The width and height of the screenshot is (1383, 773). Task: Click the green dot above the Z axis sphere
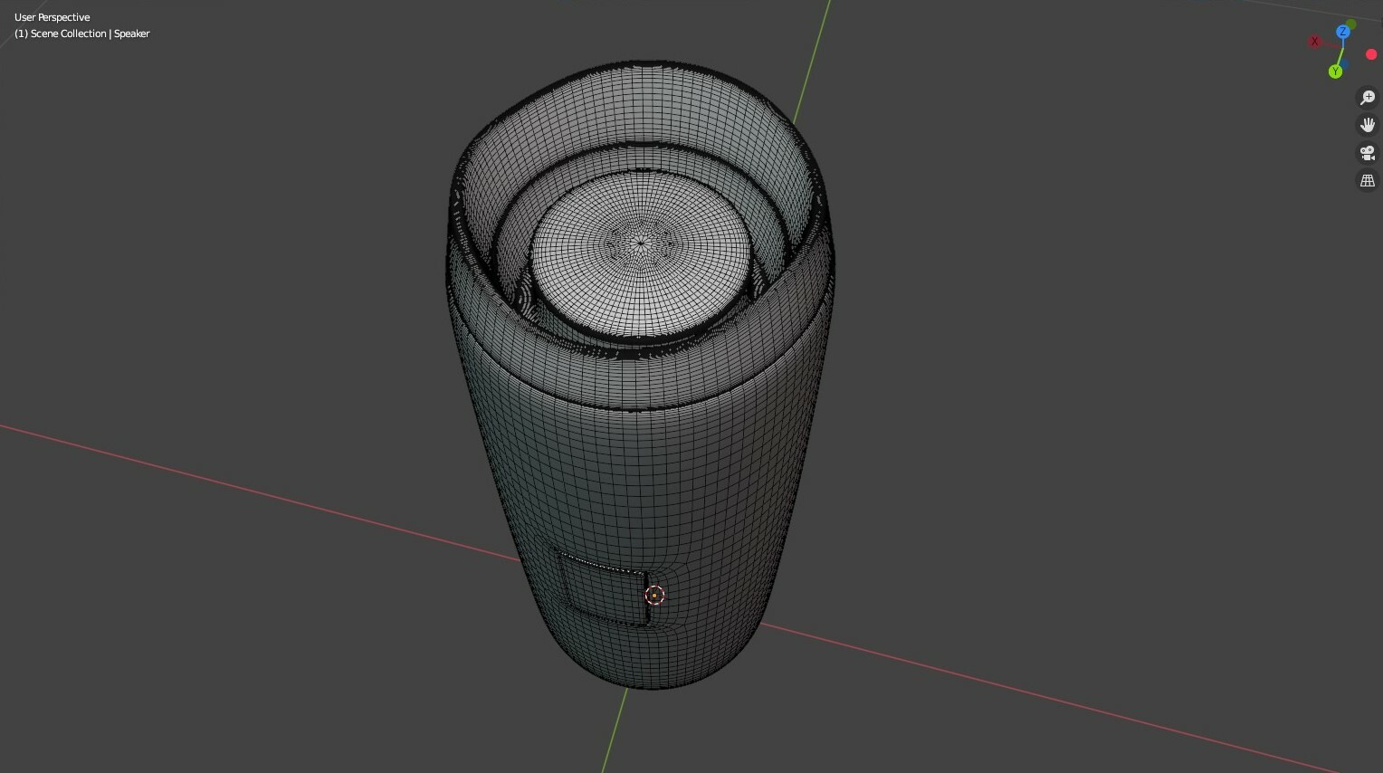[x=1351, y=24]
